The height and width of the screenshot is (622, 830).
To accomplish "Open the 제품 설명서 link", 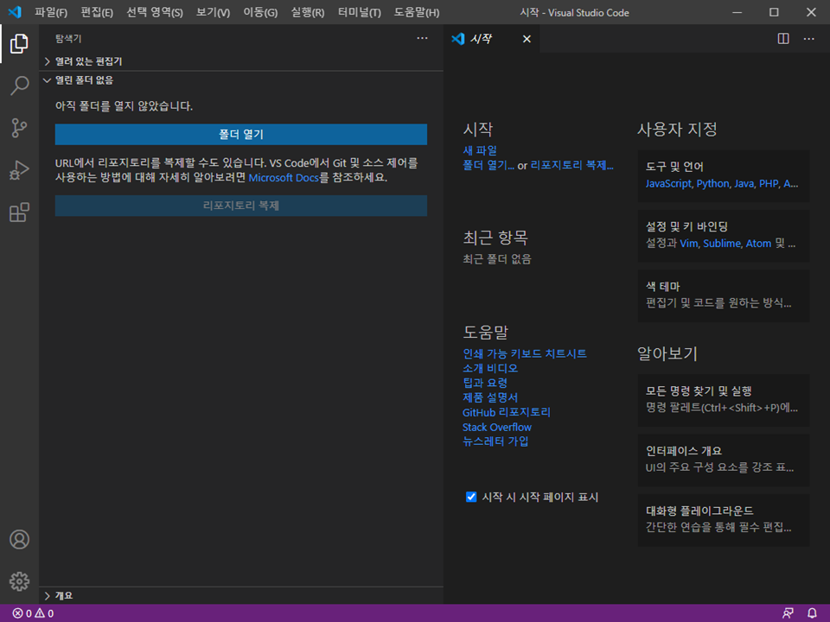I will click(x=490, y=397).
